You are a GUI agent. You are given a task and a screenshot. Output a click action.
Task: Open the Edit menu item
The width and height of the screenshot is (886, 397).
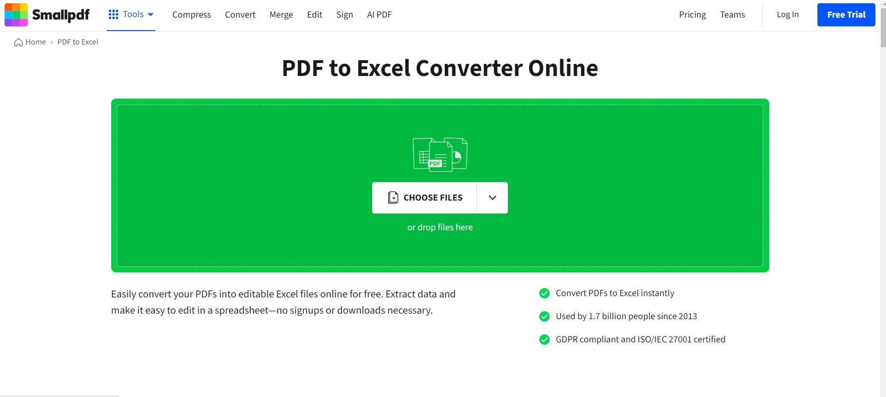[x=315, y=14]
